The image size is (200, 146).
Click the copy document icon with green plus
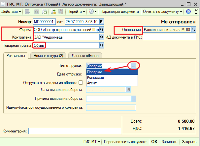pyautogui.click(x=44, y=12)
